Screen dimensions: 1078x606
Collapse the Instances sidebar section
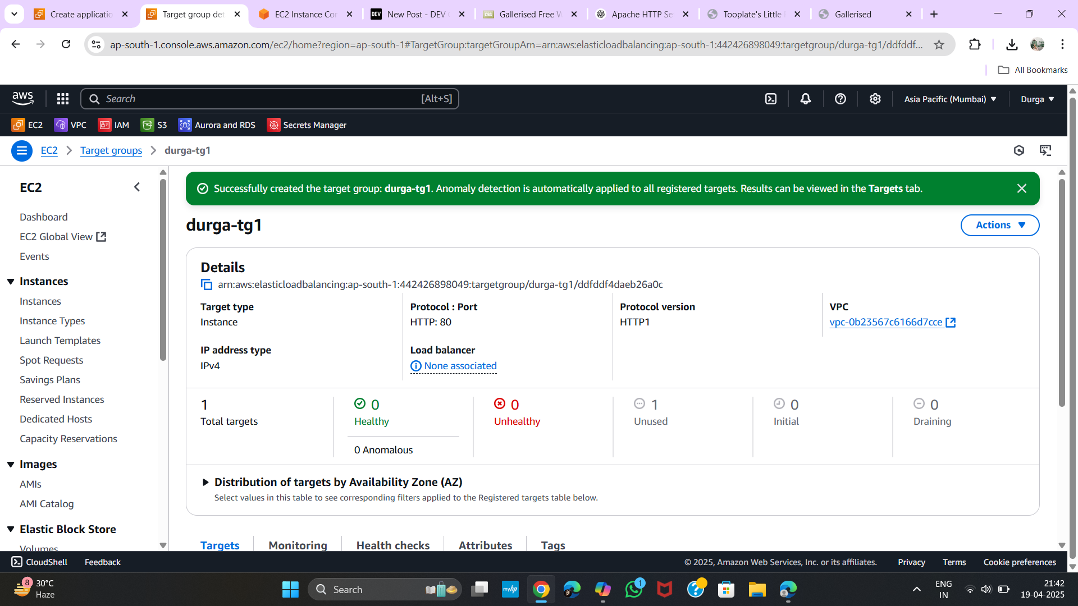coord(11,282)
